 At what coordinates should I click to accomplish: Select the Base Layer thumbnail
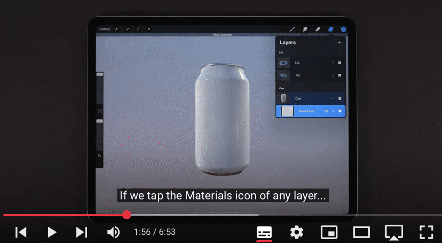[288, 111]
